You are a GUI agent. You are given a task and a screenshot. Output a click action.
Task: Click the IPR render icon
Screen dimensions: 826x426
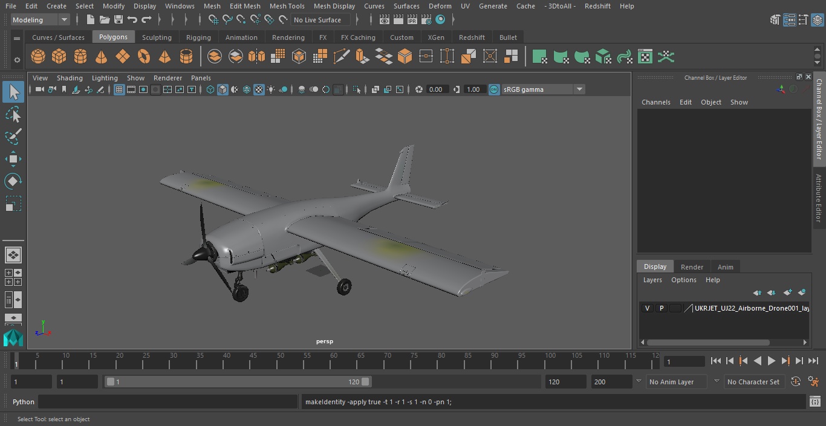[412, 20]
